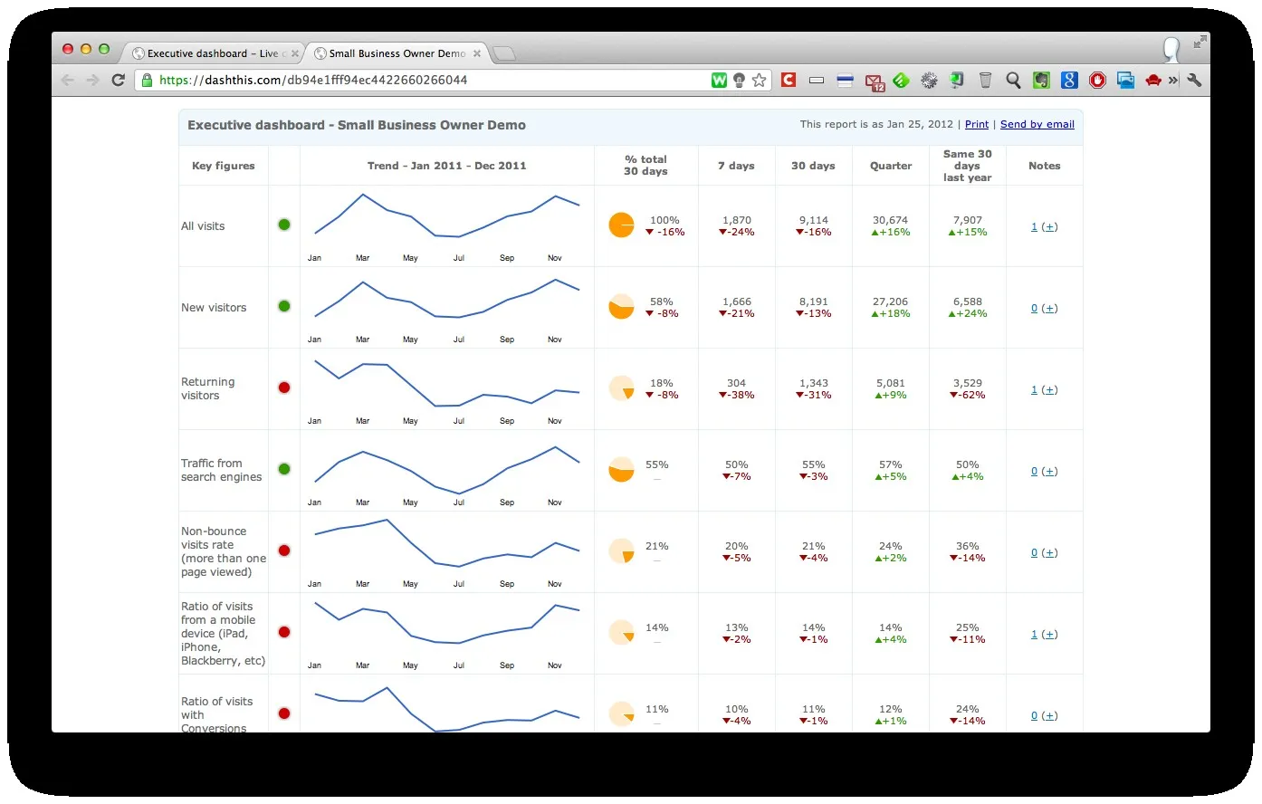
Task: Click the Chrome profile avatar icon
Action: click(1171, 48)
